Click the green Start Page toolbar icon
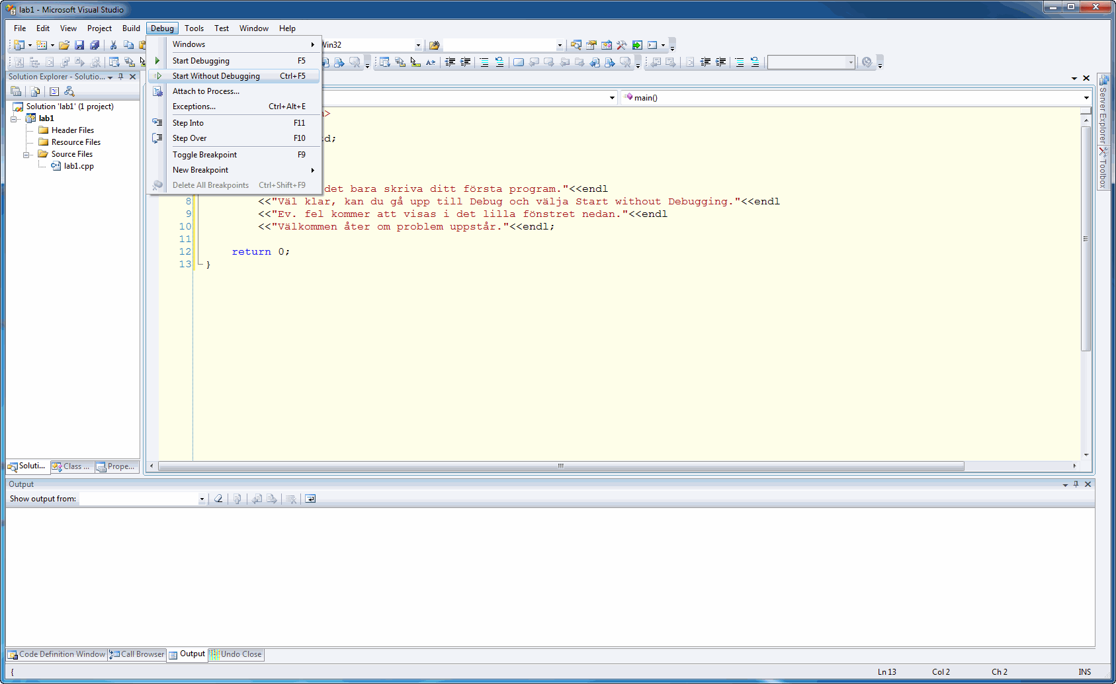The height and width of the screenshot is (684, 1116). [637, 45]
